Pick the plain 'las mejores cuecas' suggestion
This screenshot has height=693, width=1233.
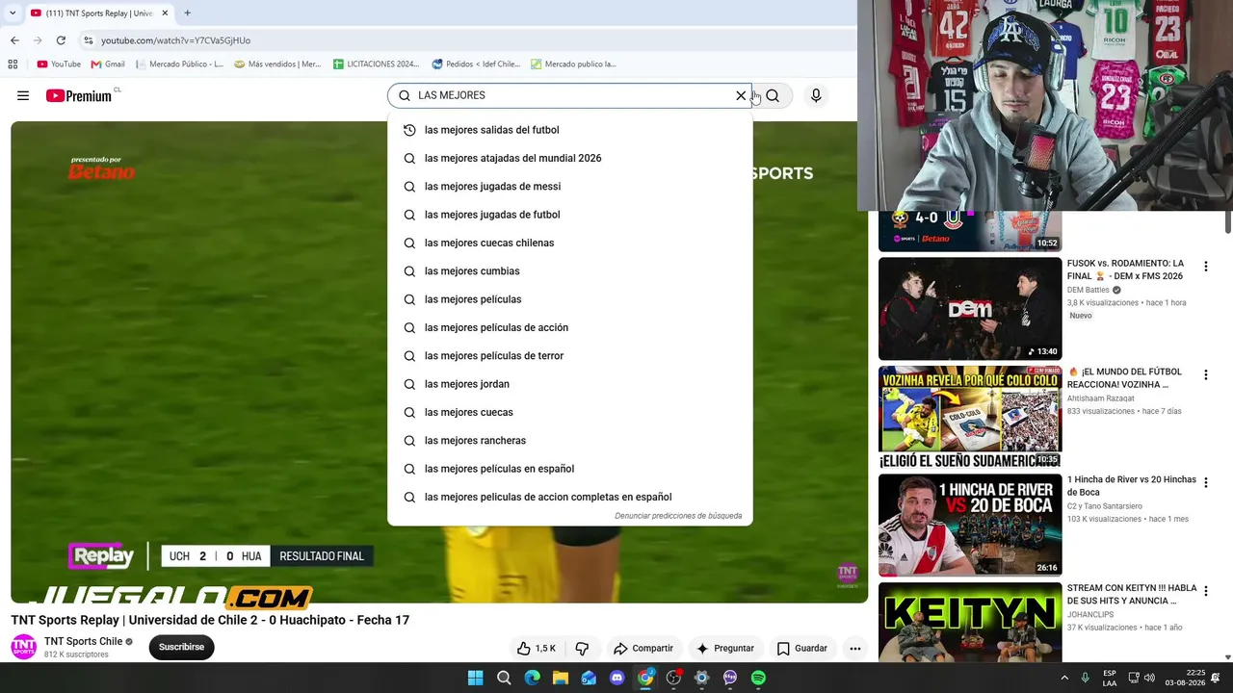(569, 412)
